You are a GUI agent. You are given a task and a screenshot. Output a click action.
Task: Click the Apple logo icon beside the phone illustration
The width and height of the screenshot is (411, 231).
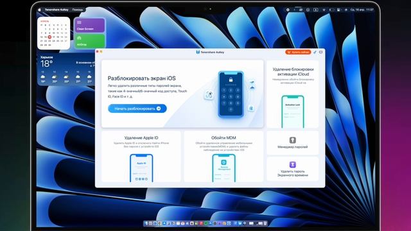point(251,108)
